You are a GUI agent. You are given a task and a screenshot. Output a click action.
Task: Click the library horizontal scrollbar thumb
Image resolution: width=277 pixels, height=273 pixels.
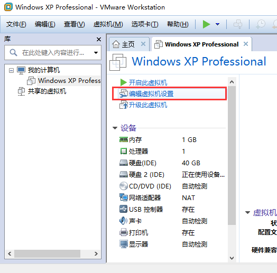click(47, 254)
